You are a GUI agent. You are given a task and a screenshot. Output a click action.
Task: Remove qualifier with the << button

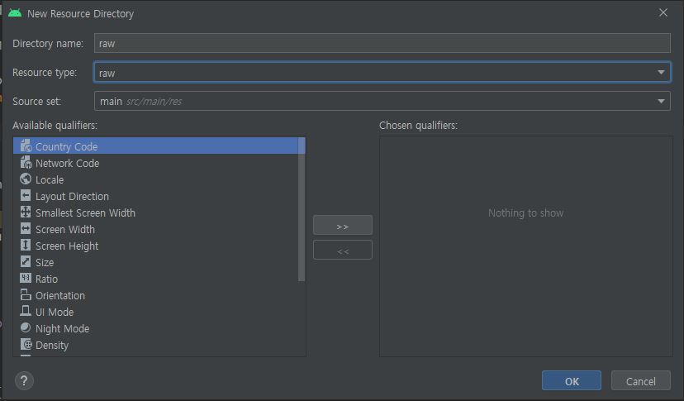tap(343, 250)
